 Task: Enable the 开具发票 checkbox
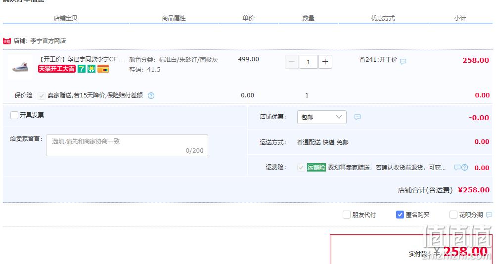14,115
